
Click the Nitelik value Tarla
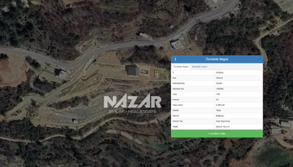click(x=218, y=111)
